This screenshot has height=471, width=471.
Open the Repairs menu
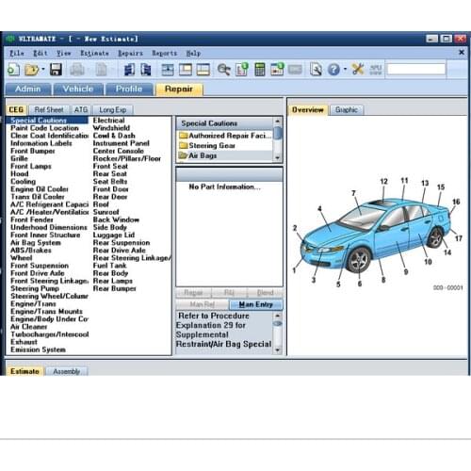(130, 53)
